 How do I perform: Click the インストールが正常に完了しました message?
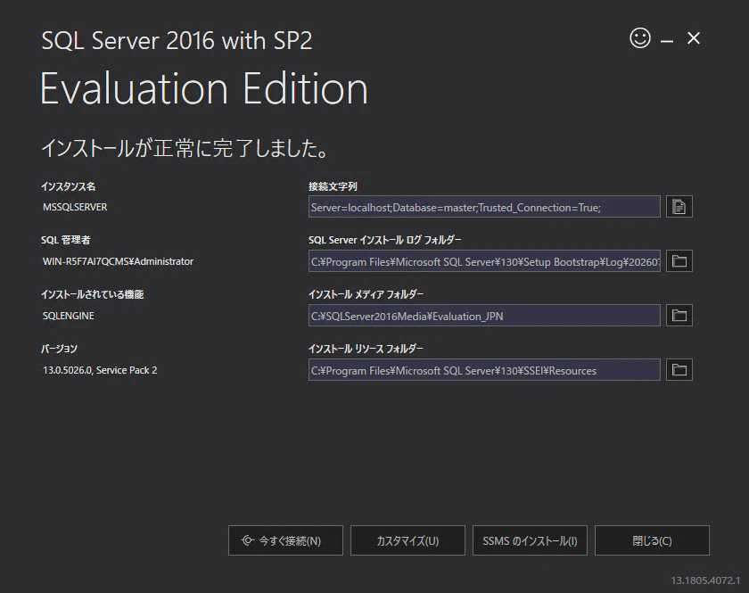(x=185, y=148)
